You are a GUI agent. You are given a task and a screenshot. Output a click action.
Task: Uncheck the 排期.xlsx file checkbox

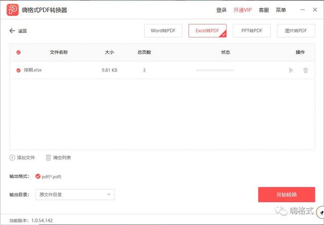pyautogui.click(x=18, y=70)
